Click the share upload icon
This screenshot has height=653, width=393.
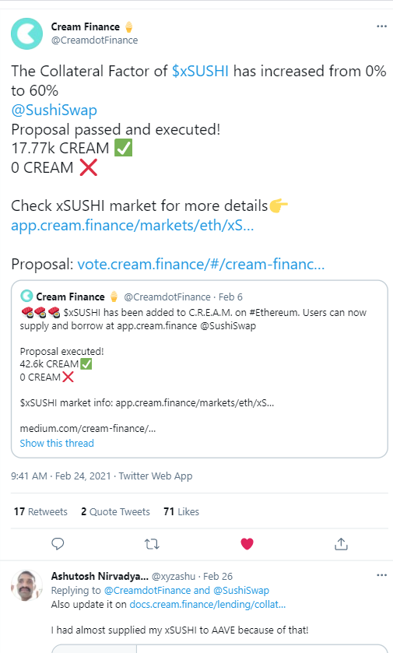click(x=341, y=544)
